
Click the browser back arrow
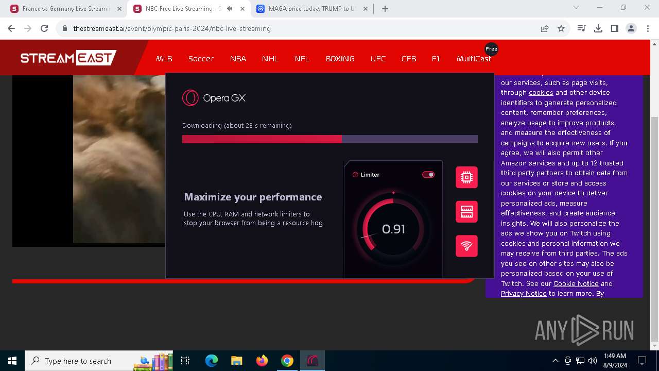[11, 28]
